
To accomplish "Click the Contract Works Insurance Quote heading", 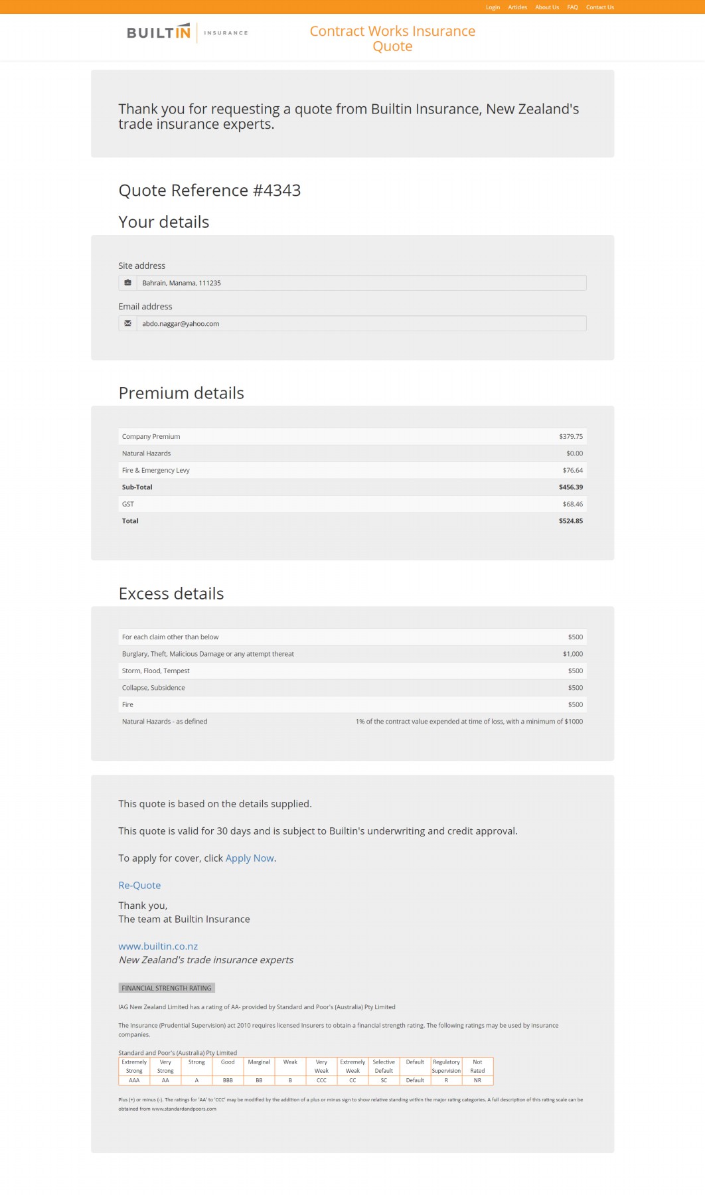I will 392,39.
